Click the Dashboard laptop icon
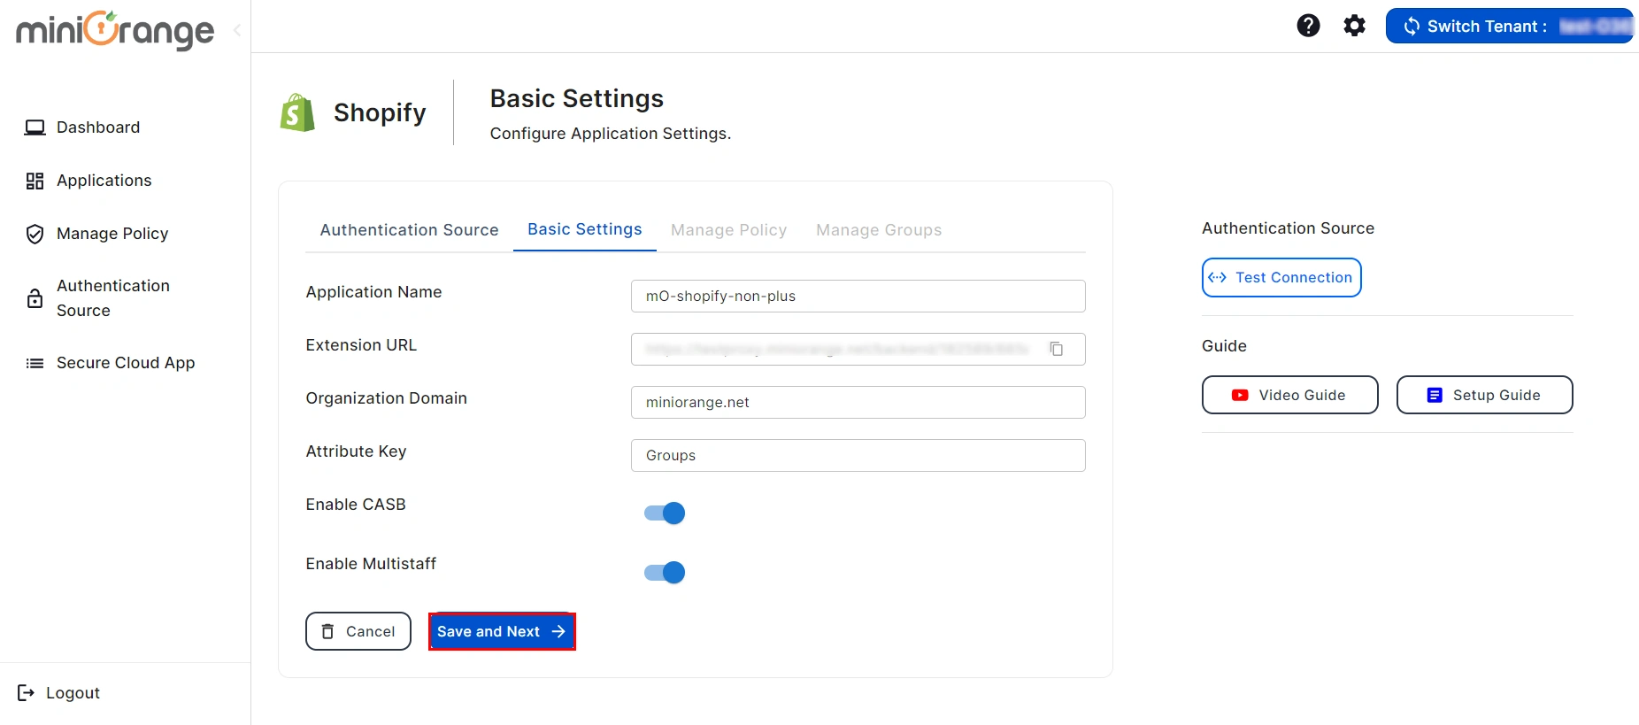 [x=35, y=127]
